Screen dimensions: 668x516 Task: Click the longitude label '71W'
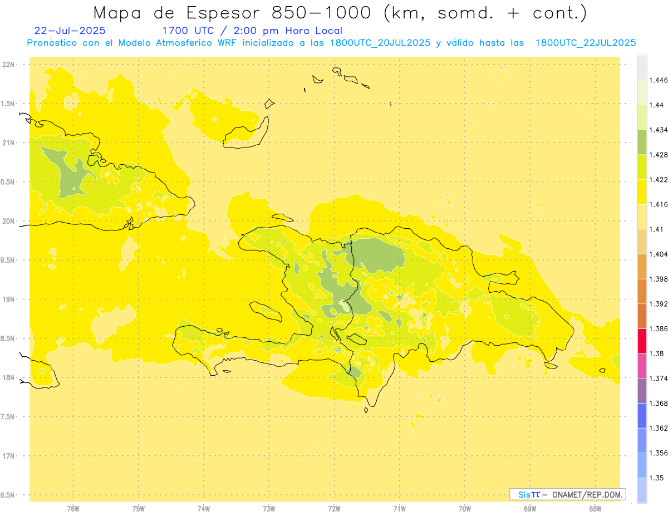[399, 508]
